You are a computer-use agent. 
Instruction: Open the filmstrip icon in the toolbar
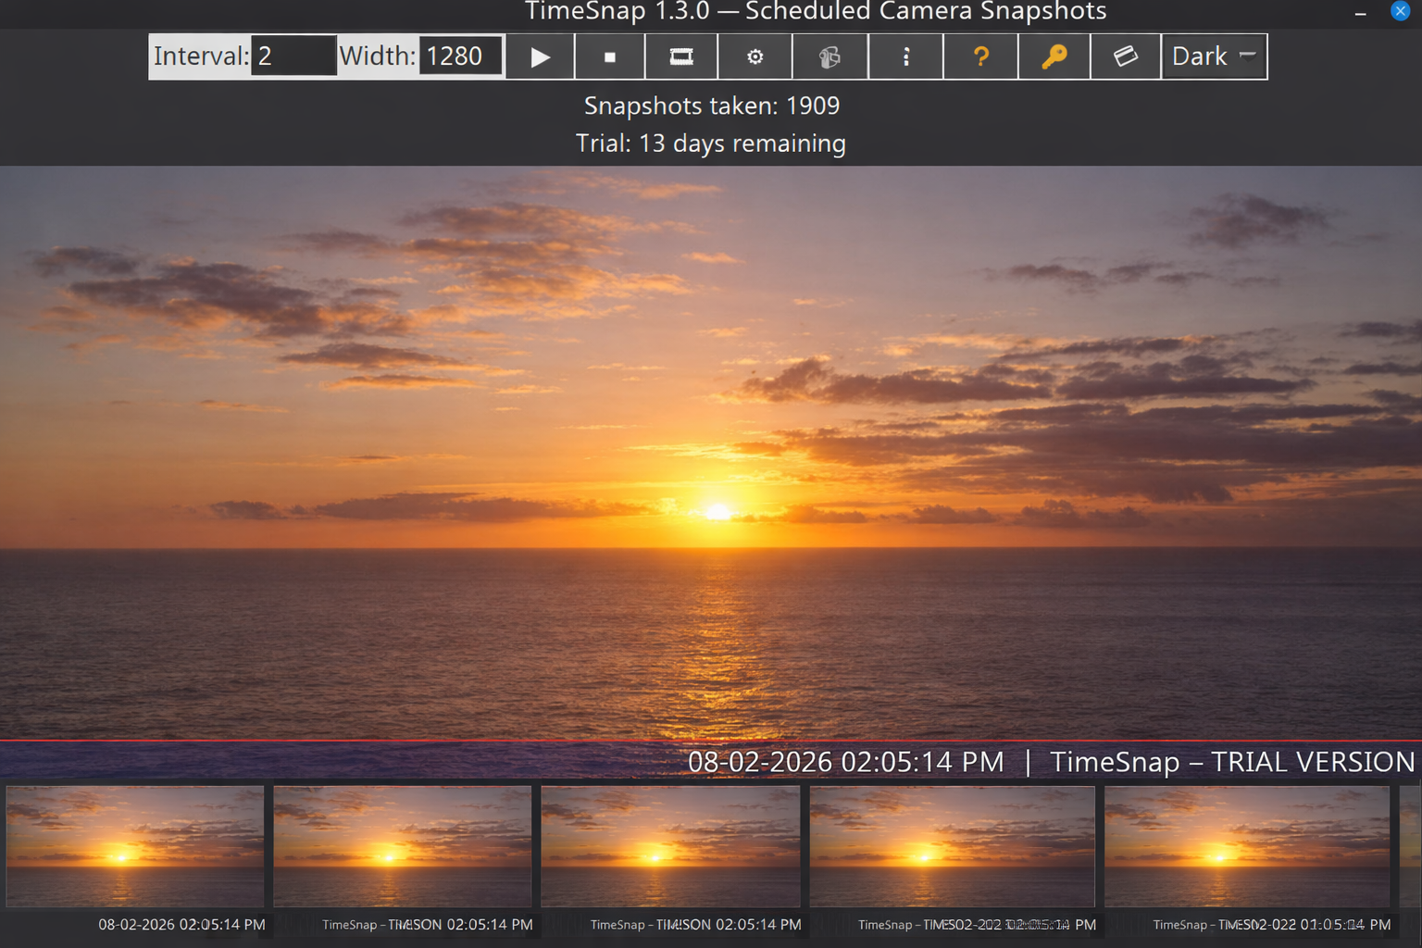tap(681, 56)
